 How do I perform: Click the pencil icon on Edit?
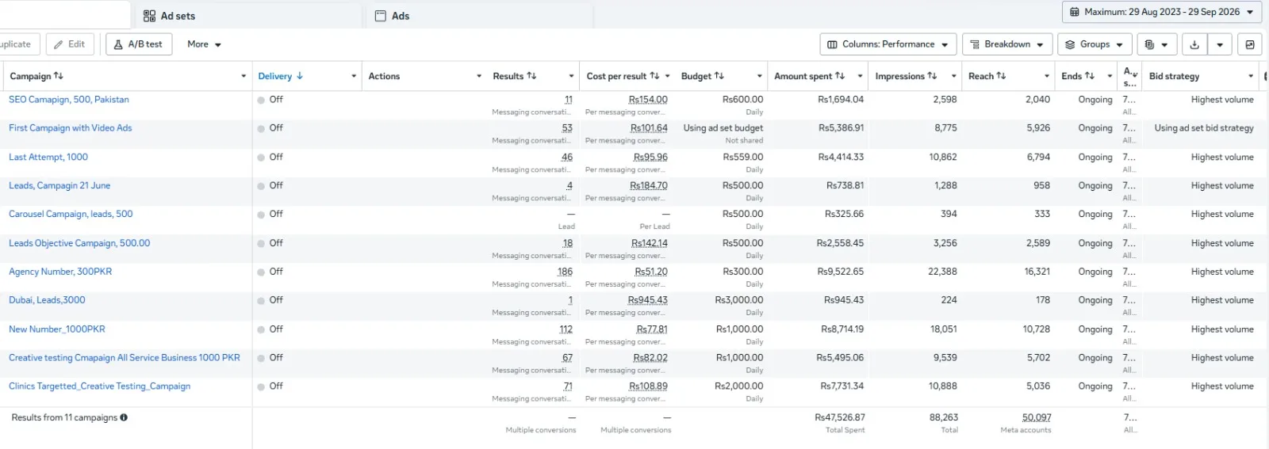[59, 44]
